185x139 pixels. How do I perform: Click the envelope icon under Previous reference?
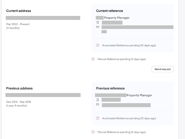click(98, 104)
